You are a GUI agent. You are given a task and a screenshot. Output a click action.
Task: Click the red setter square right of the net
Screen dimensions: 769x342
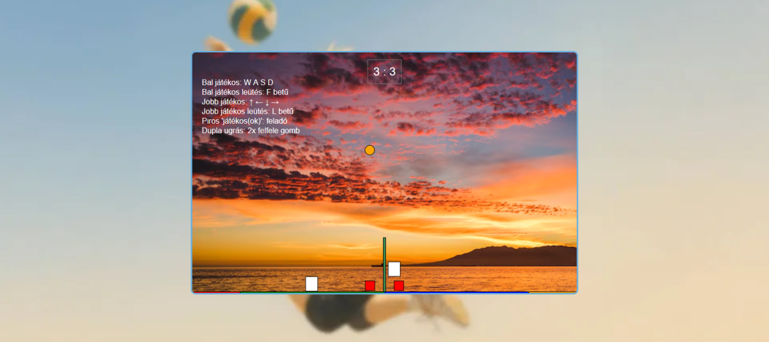399,286
